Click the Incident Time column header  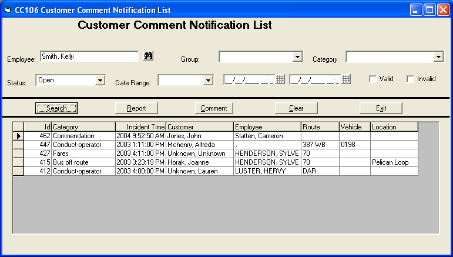[x=140, y=127]
